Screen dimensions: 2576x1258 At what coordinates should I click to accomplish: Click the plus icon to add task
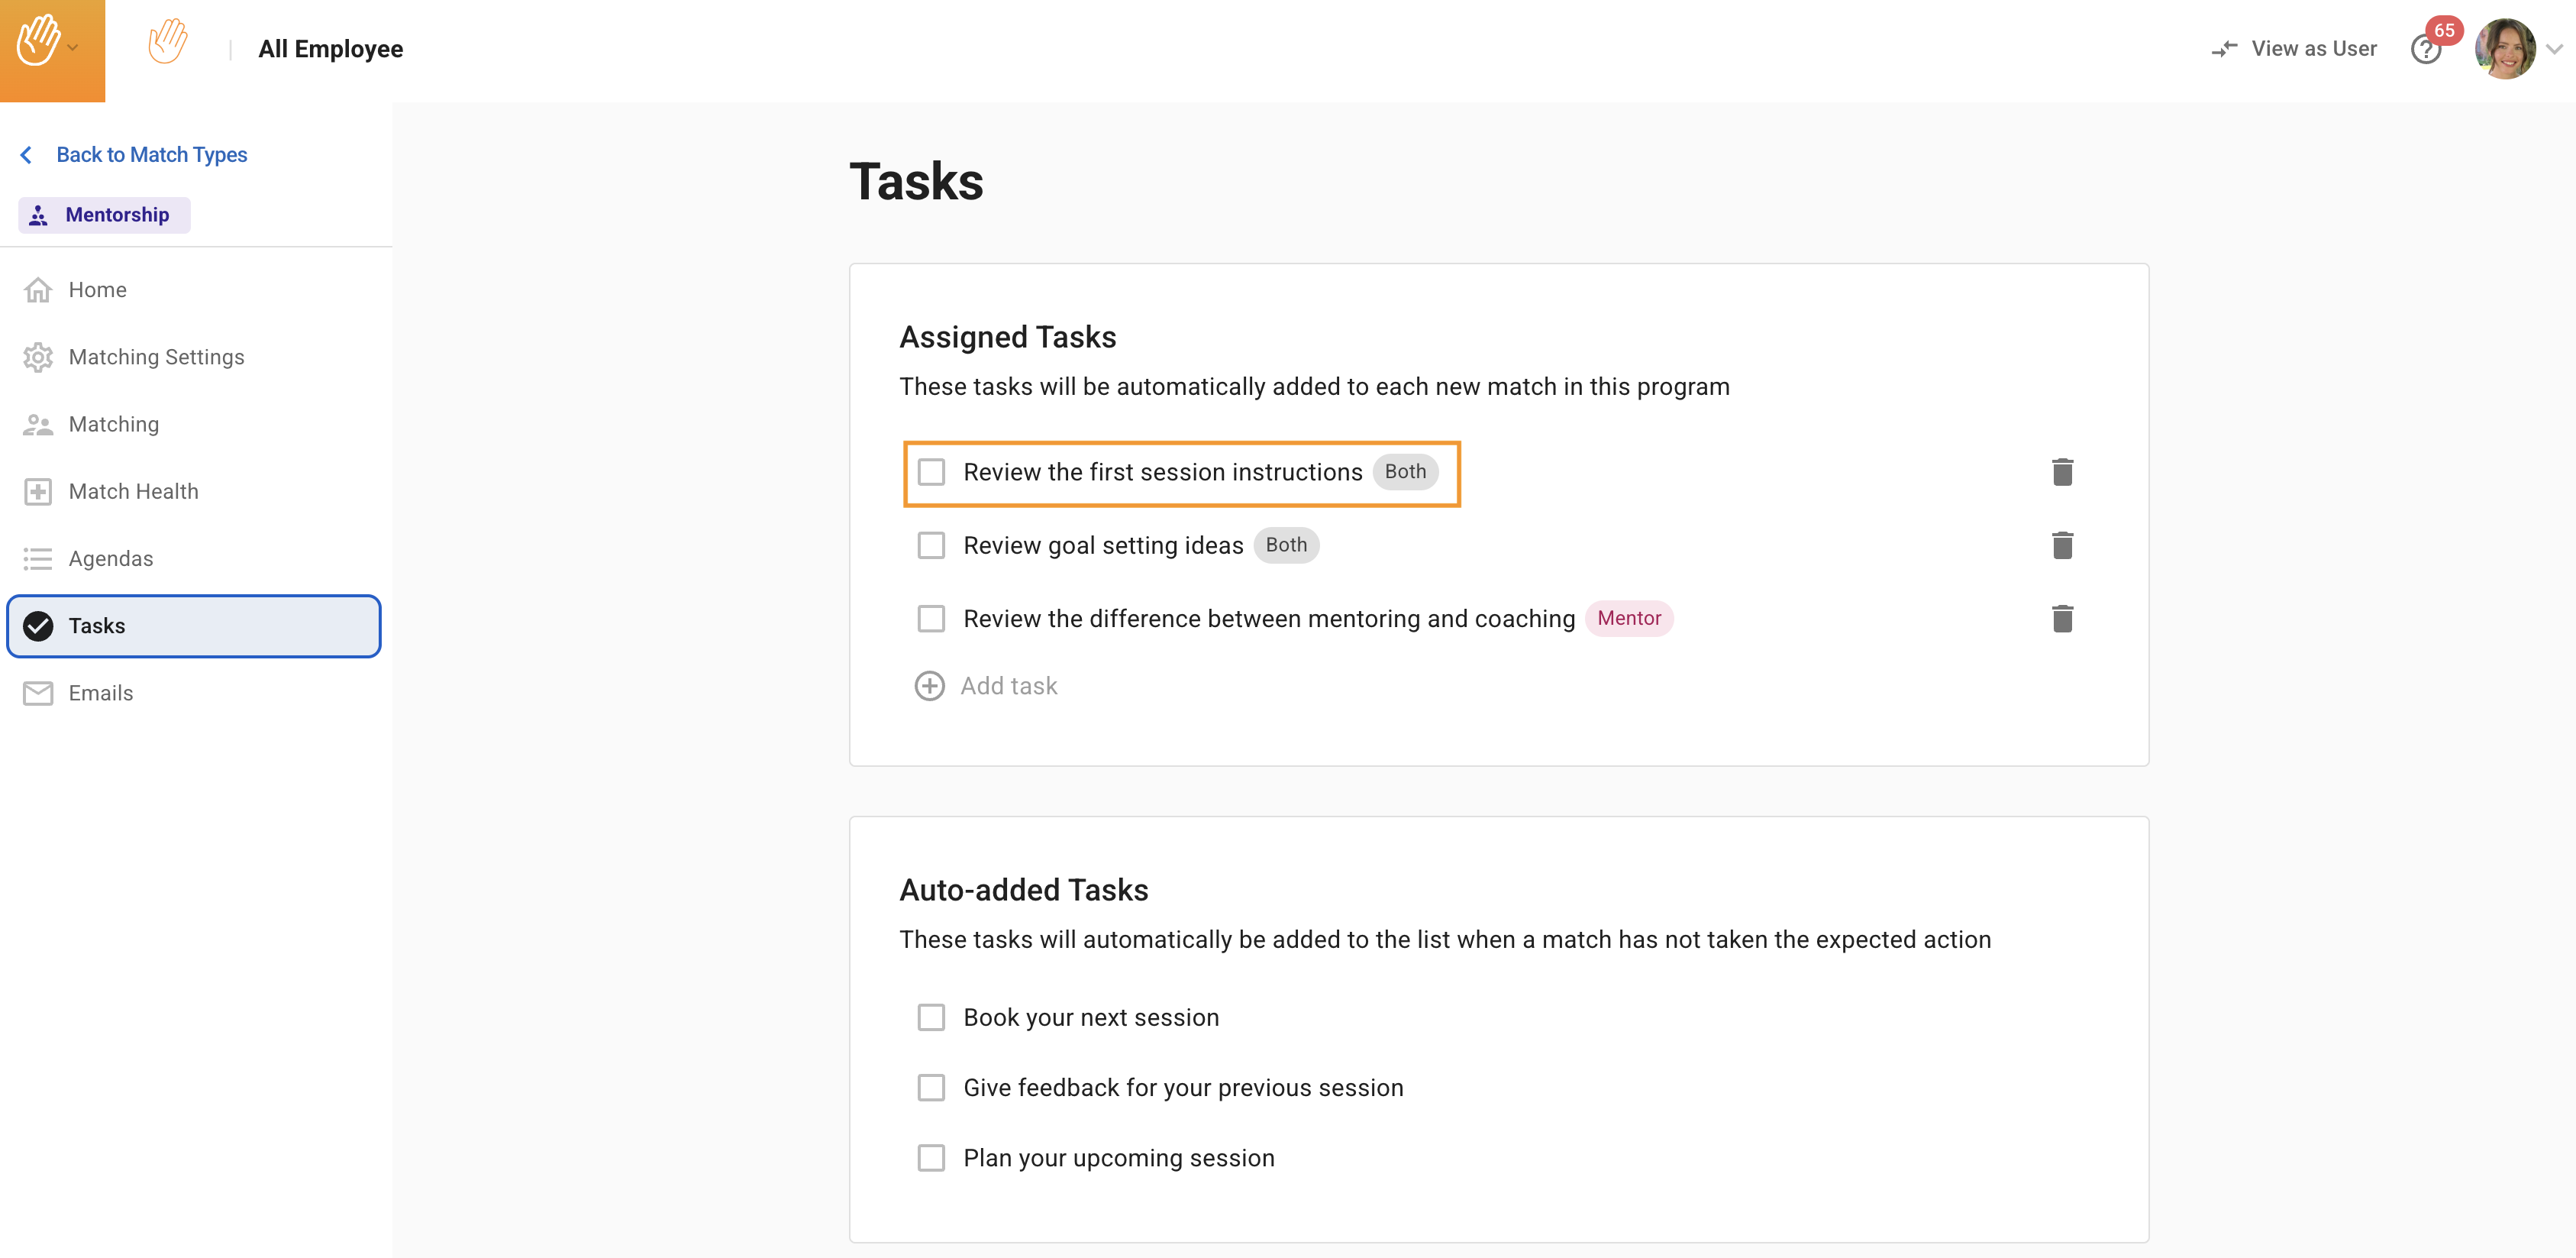(x=929, y=686)
